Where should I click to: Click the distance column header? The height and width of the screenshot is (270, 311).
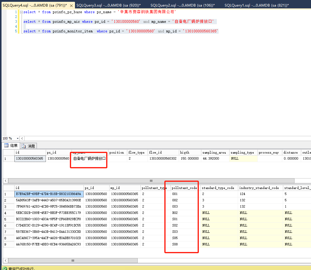(291, 152)
